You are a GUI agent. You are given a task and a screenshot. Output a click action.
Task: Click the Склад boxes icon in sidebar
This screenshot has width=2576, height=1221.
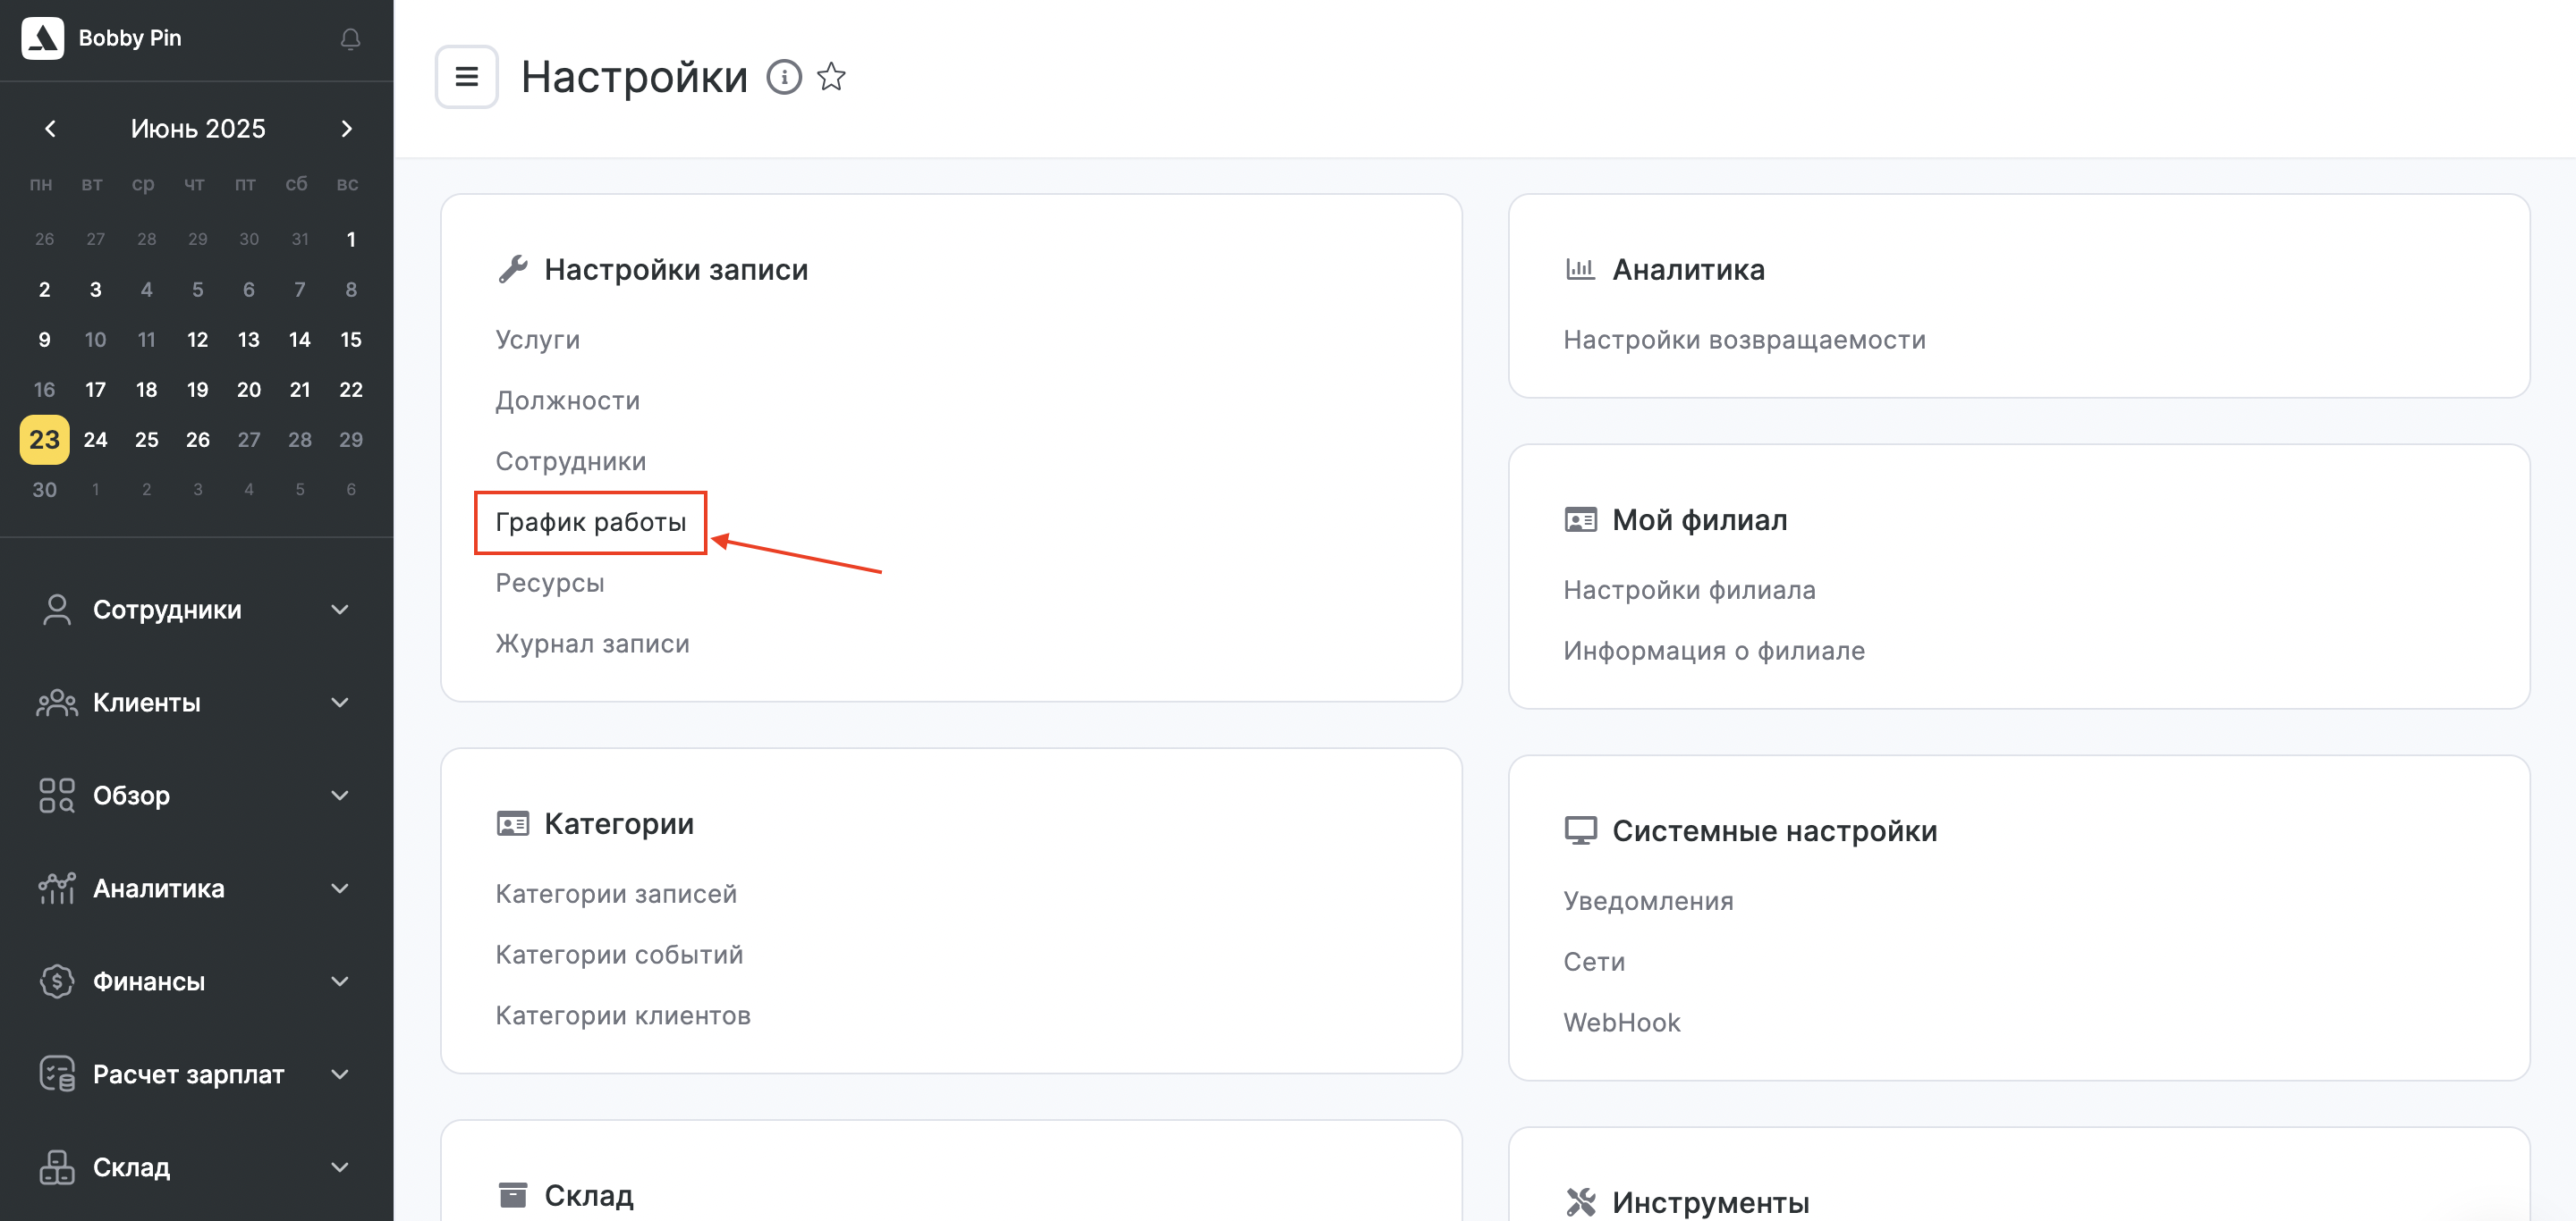click(57, 1167)
